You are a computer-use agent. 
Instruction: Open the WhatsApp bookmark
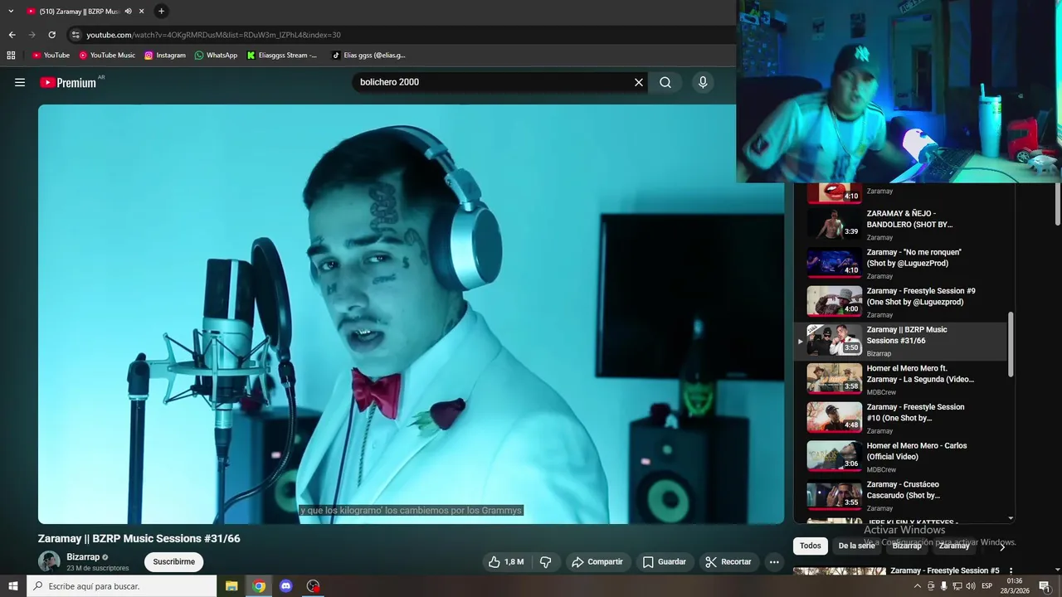pos(216,56)
